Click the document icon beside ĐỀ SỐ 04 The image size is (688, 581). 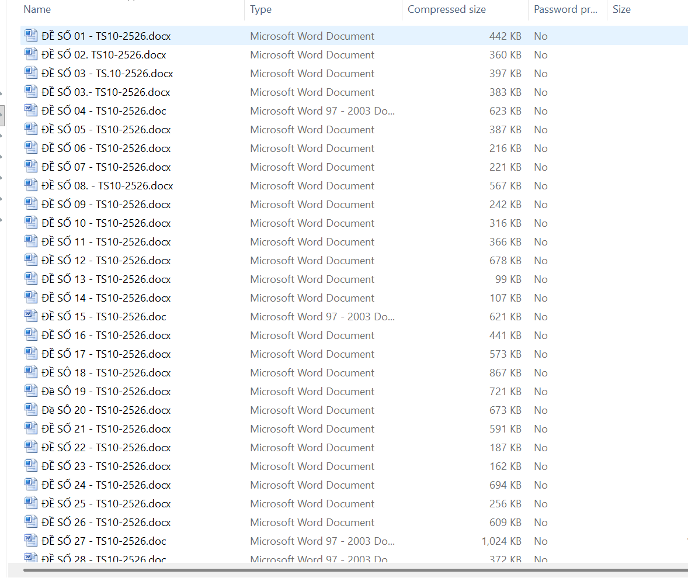coord(31,110)
